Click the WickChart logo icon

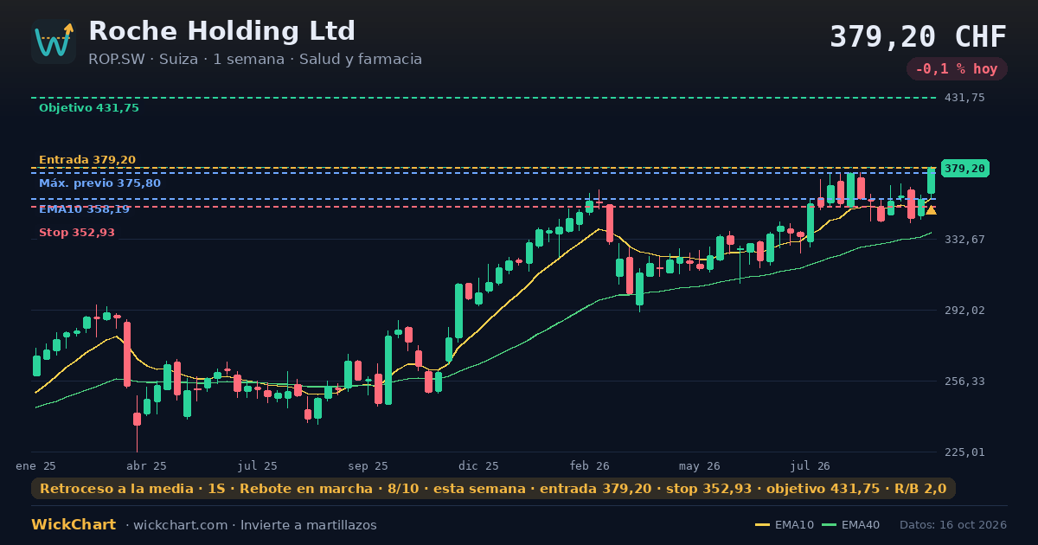click(x=54, y=42)
